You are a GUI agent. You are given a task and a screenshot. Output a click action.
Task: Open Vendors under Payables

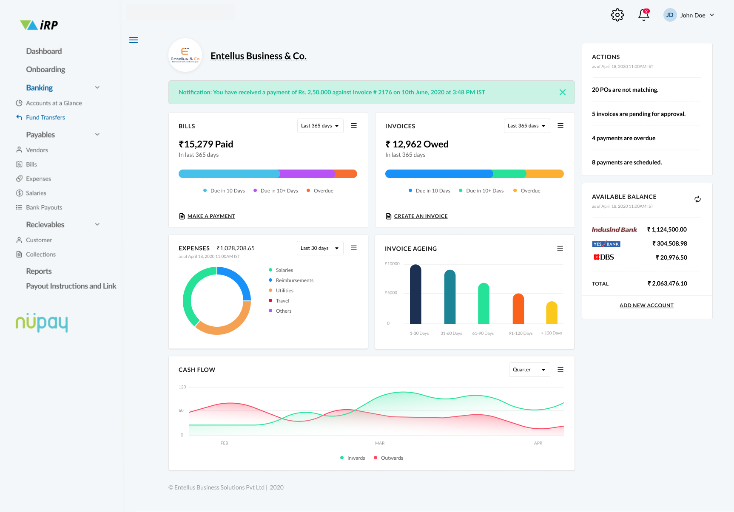37,150
